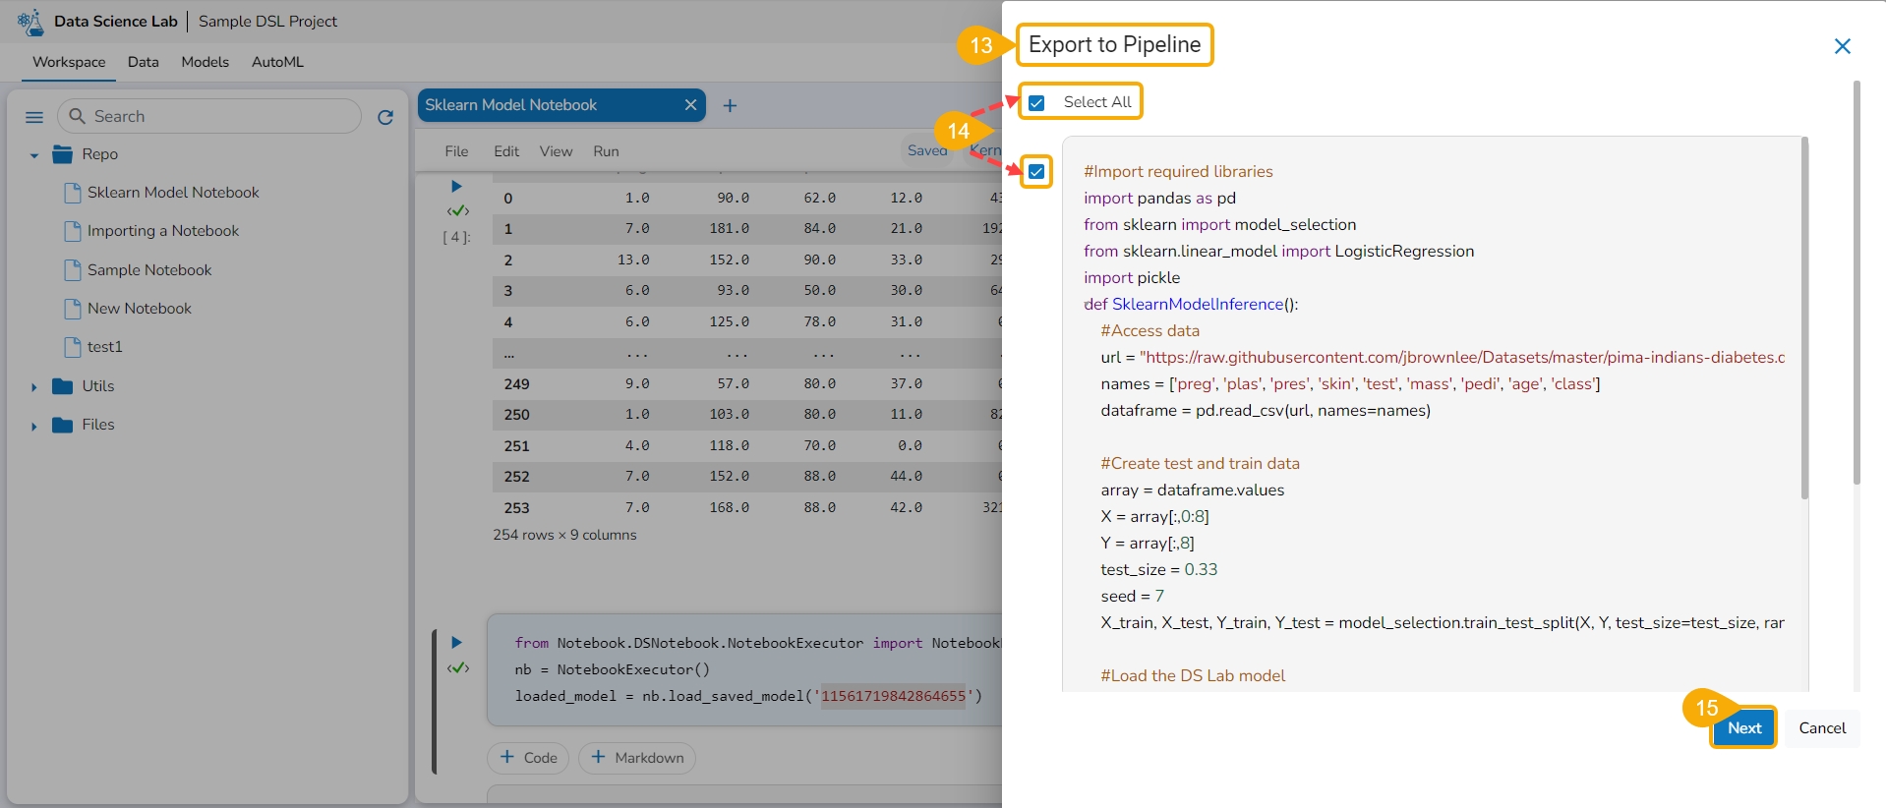Uncheck the code cell checkbox

pos(1036,172)
